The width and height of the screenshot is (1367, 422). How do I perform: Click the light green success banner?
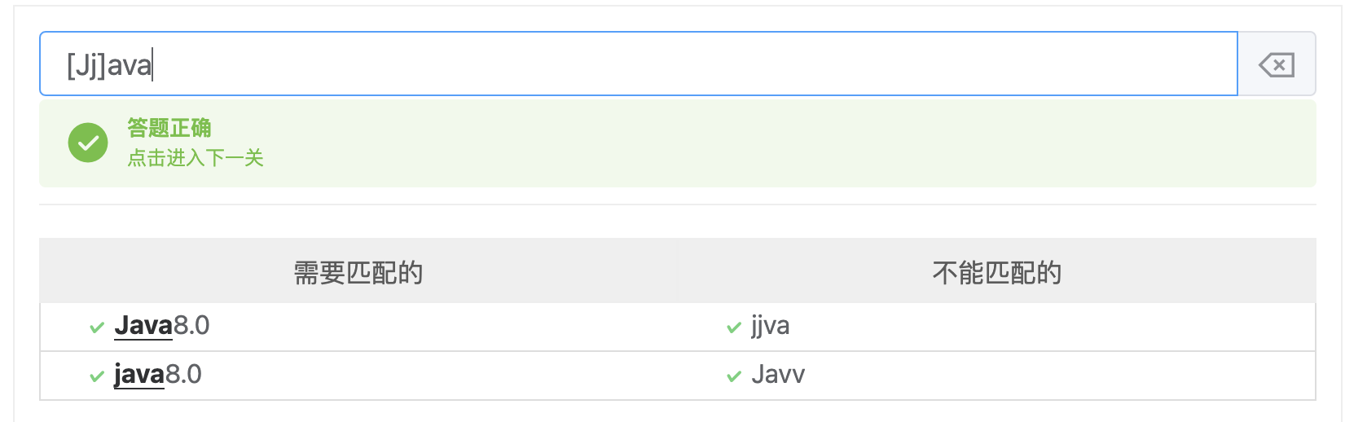click(733, 144)
